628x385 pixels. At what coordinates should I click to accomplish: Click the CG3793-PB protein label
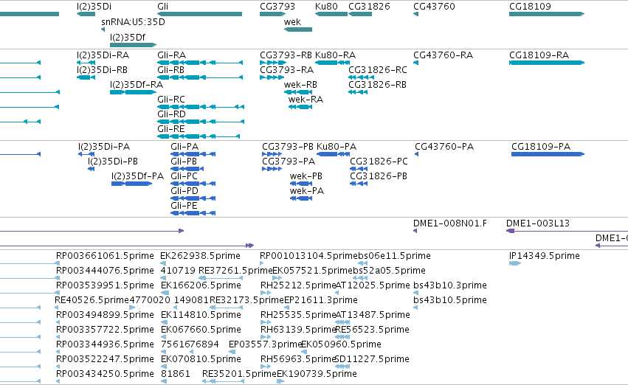click(x=288, y=147)
